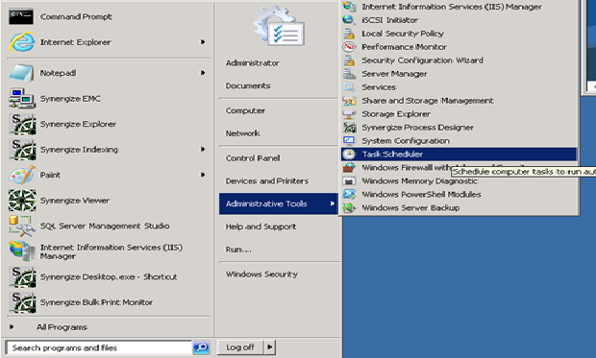Image resolution: width=596 pixels, height=358 pixels.
Task: Select the Services text entry
Action: 379,87
